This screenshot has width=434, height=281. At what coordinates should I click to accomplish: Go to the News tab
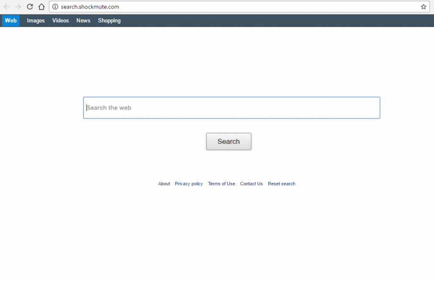pos(83,21)
